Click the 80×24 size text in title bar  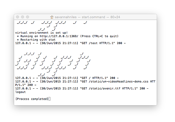115,17
